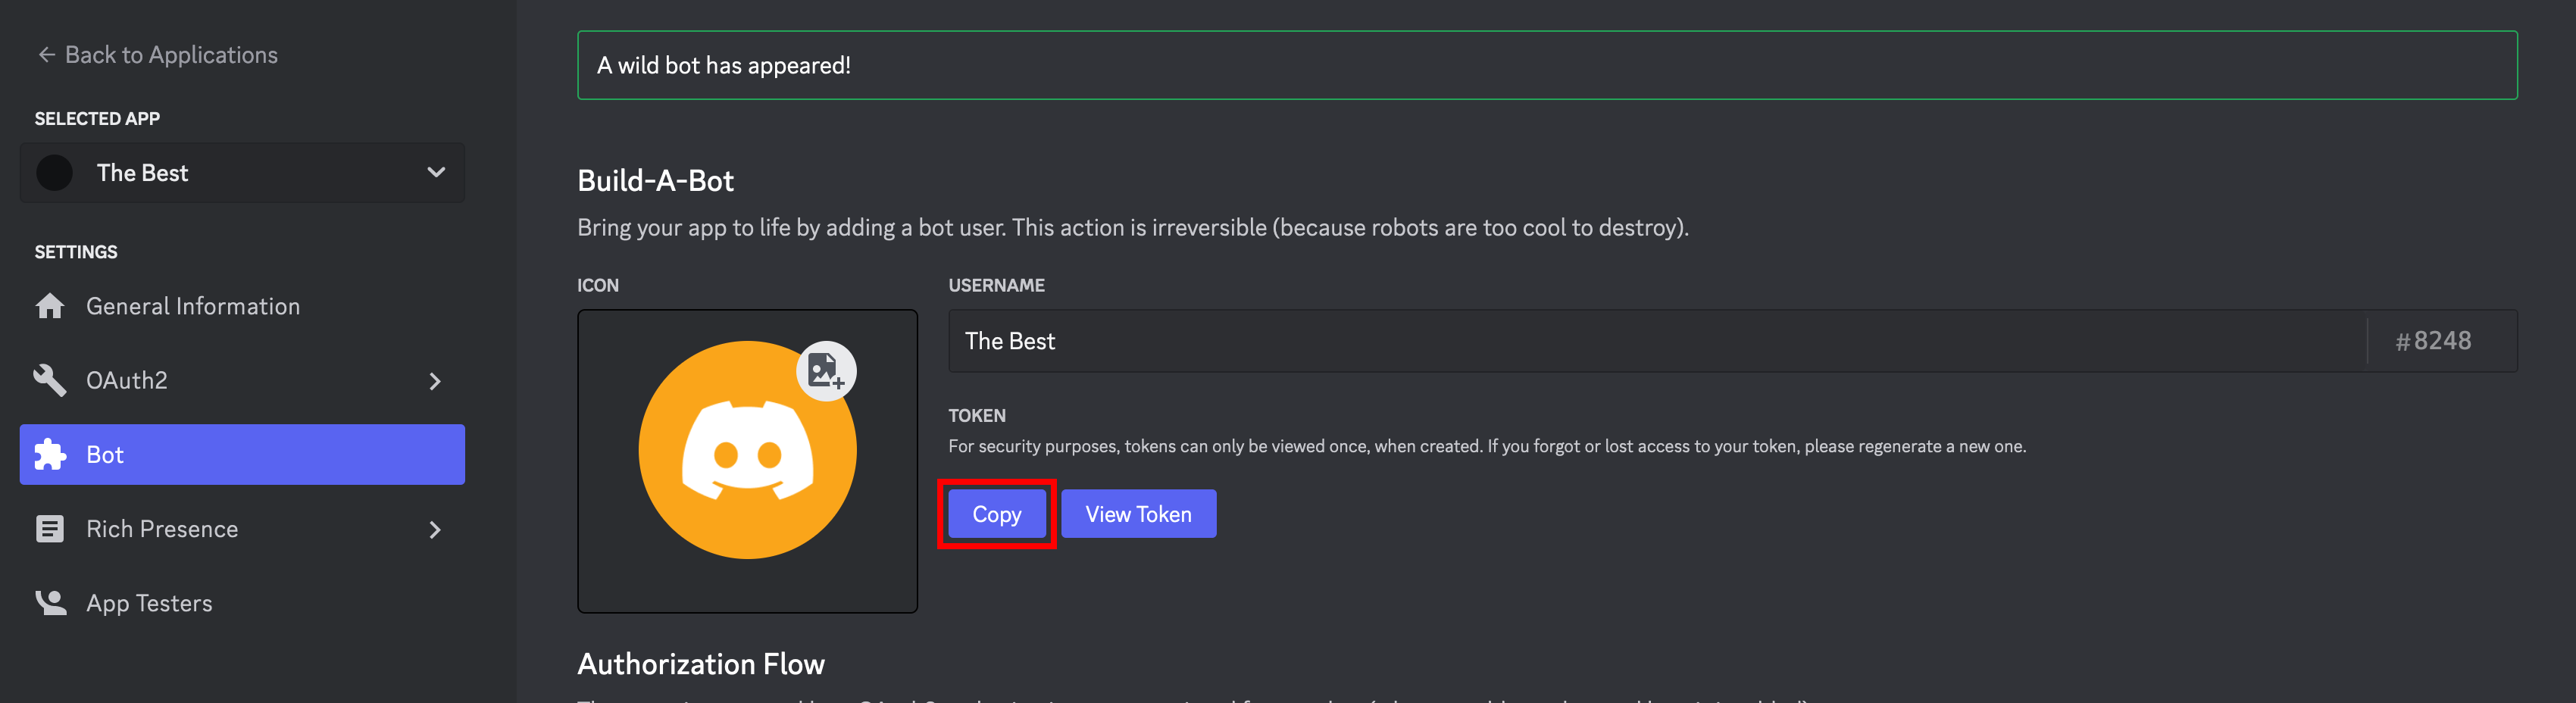Click the wrench icon next to OAuth2

pyautogui.click(x=50, y=380)
